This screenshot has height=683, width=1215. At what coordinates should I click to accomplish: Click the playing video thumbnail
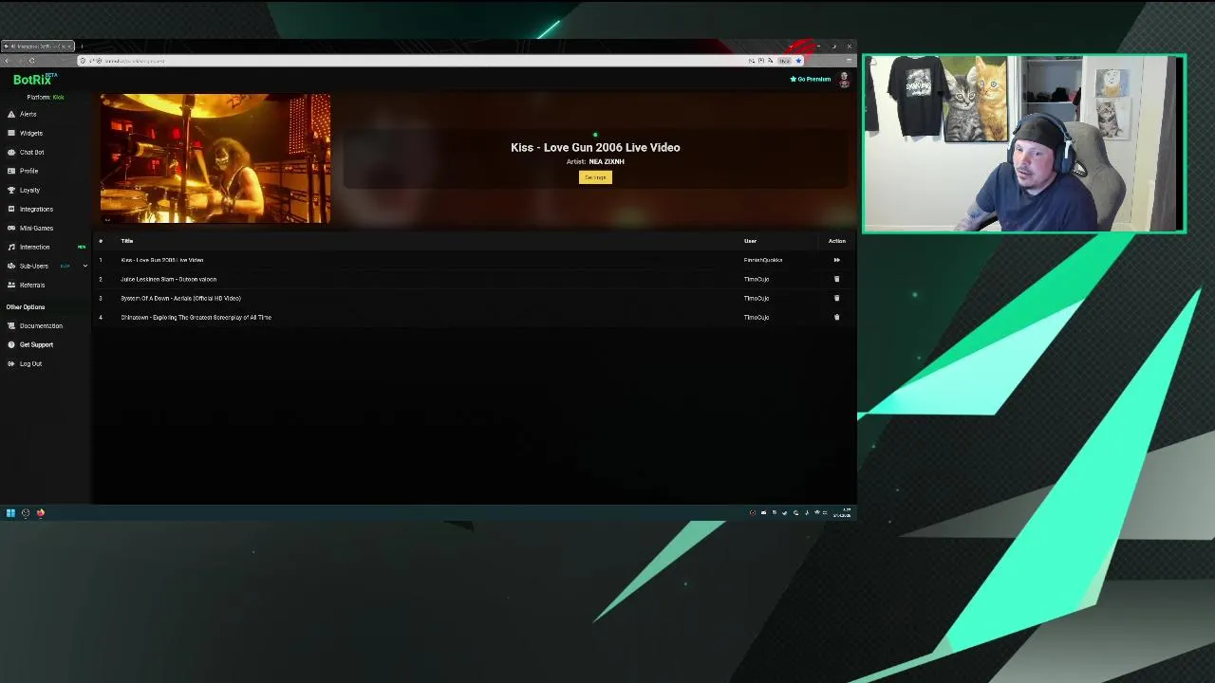[x=215, y=158]
